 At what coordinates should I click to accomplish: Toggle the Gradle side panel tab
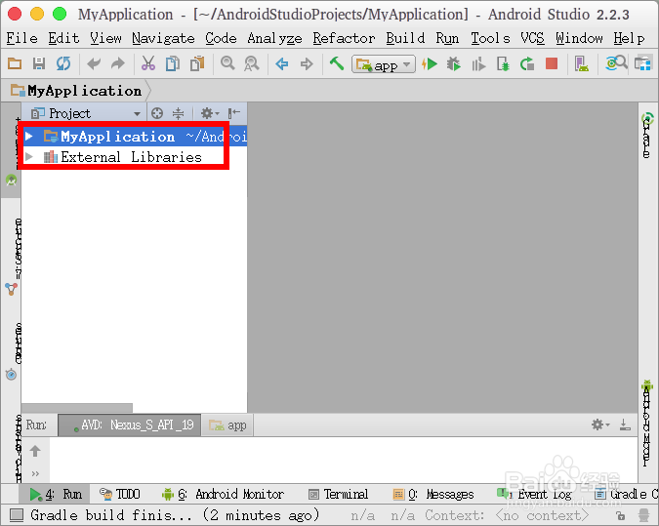pos(647,135)
